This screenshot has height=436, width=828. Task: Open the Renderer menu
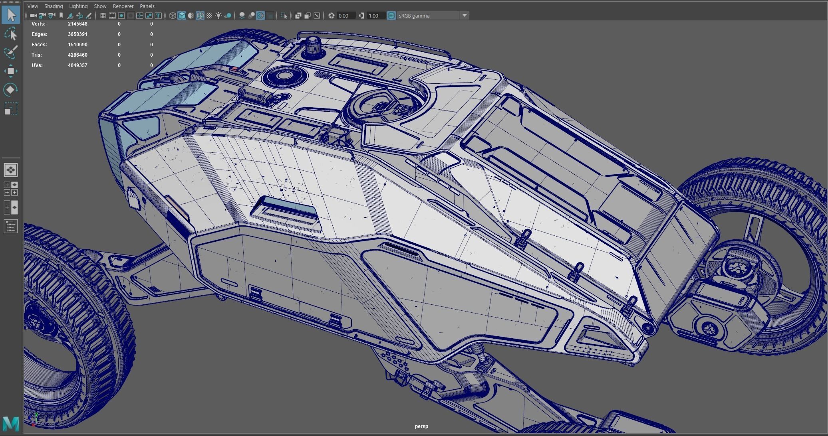(x=123, y=6)
